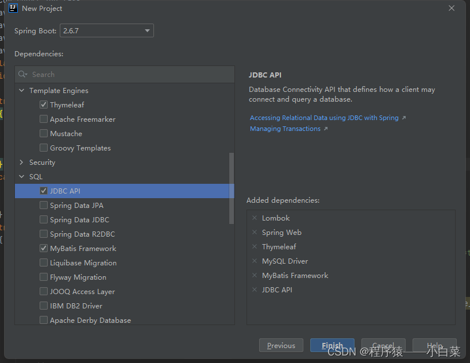Uncheck the JDBC API checkbox

point(44,191)
